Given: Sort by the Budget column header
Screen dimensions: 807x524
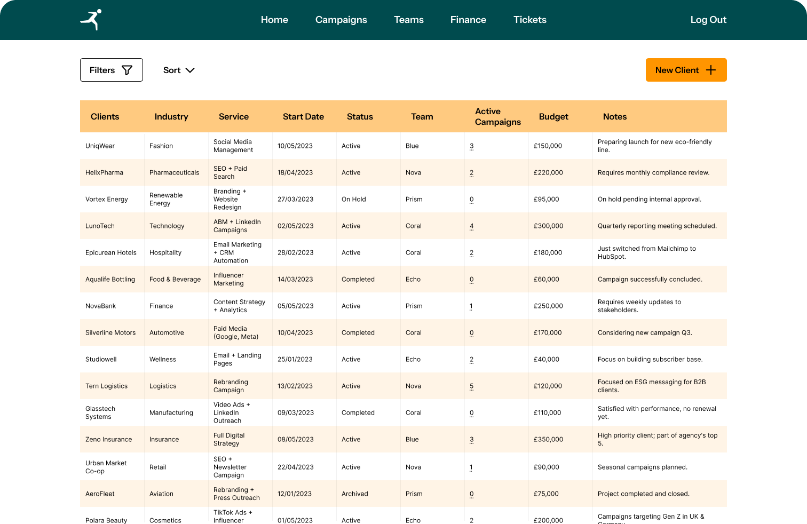Looking at the screenshot, I should [x=553, y=117].
